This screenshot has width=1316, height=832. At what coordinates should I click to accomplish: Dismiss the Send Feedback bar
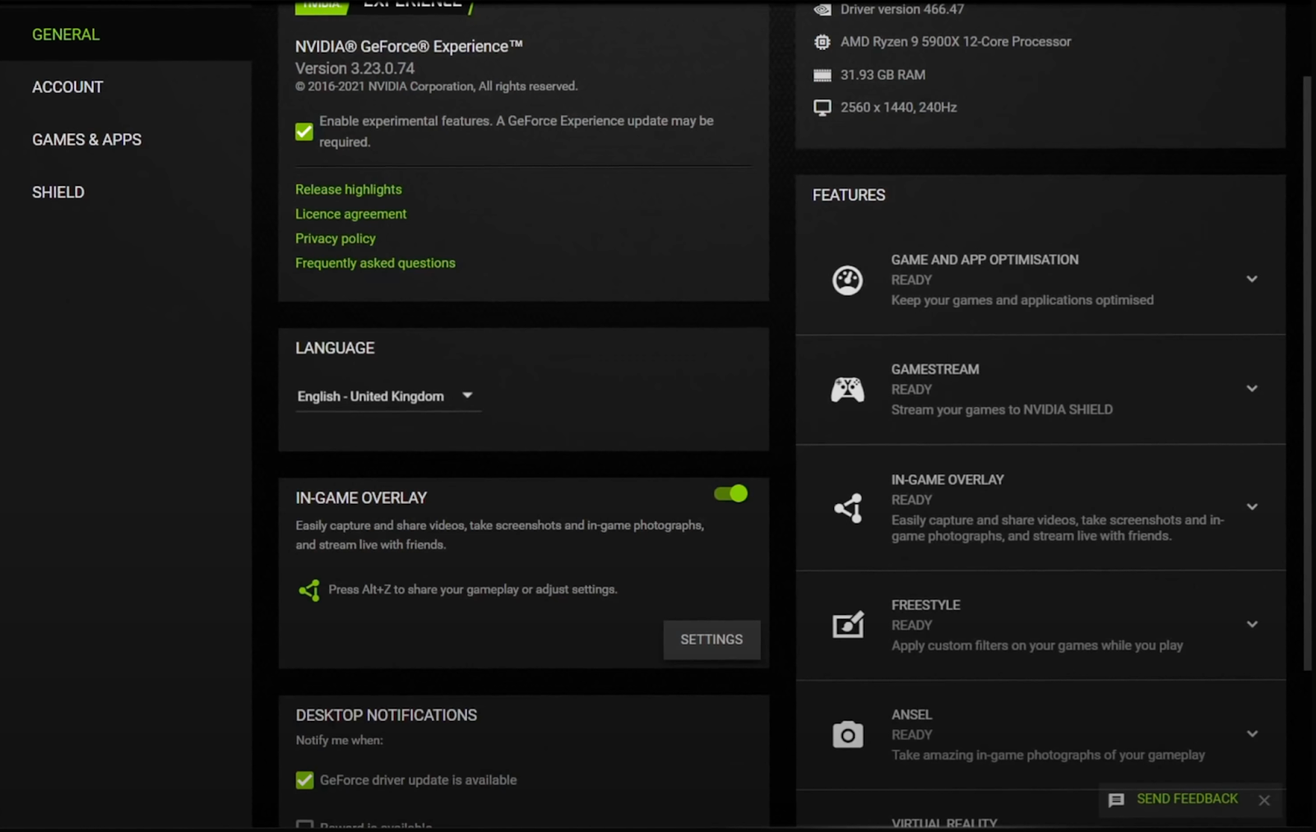pos(1264,800)
